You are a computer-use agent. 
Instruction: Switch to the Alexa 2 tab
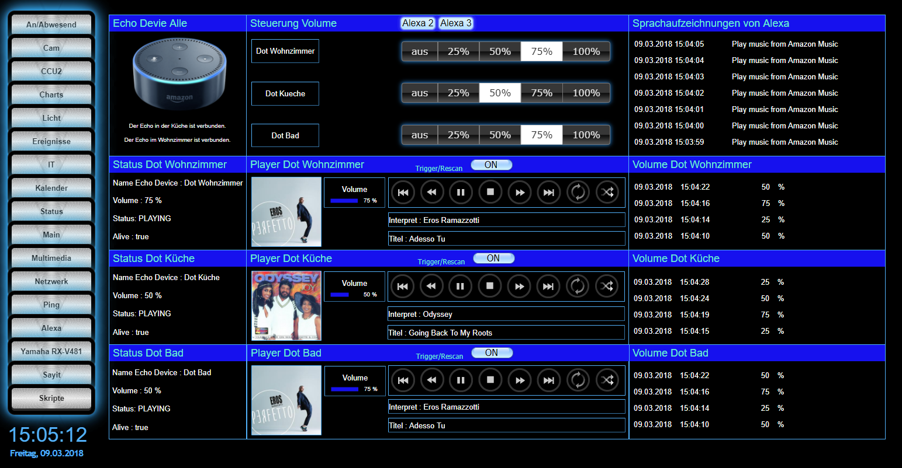click(418, 23)
